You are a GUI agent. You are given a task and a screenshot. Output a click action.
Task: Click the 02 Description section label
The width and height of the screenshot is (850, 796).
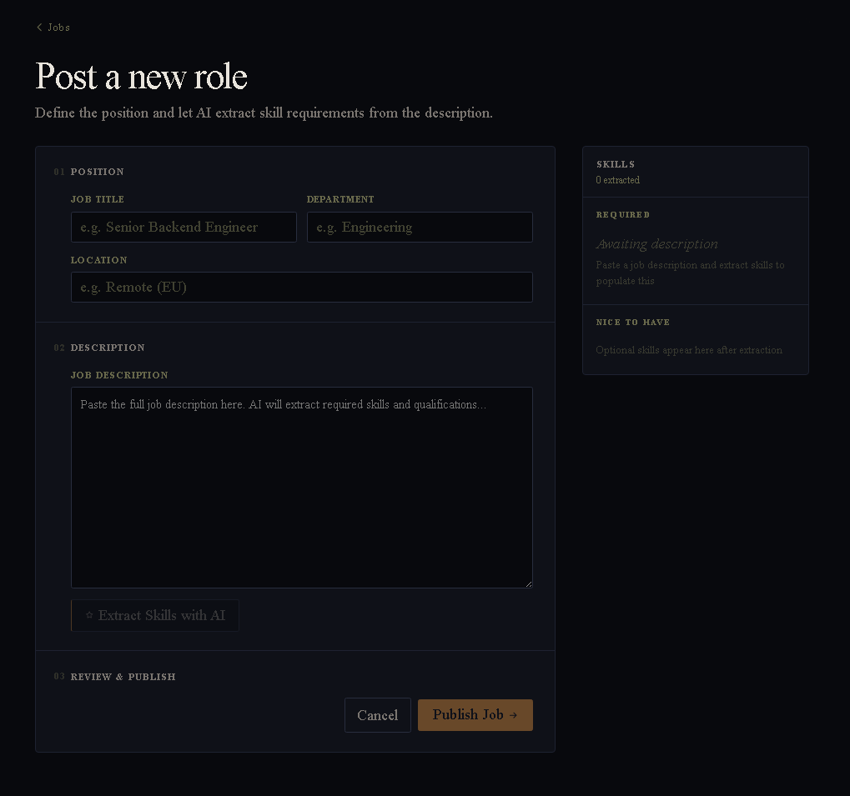pos(100,348)
